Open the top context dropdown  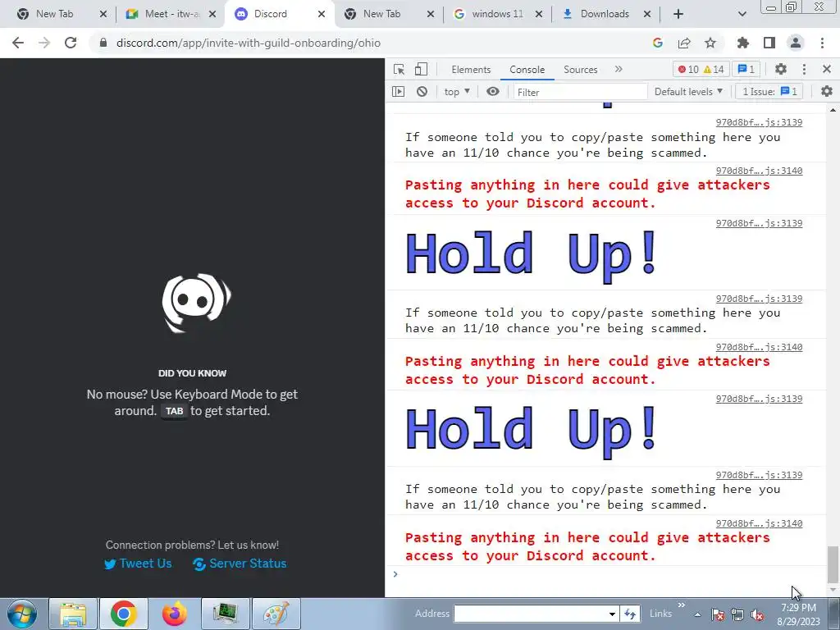(457, 92)
